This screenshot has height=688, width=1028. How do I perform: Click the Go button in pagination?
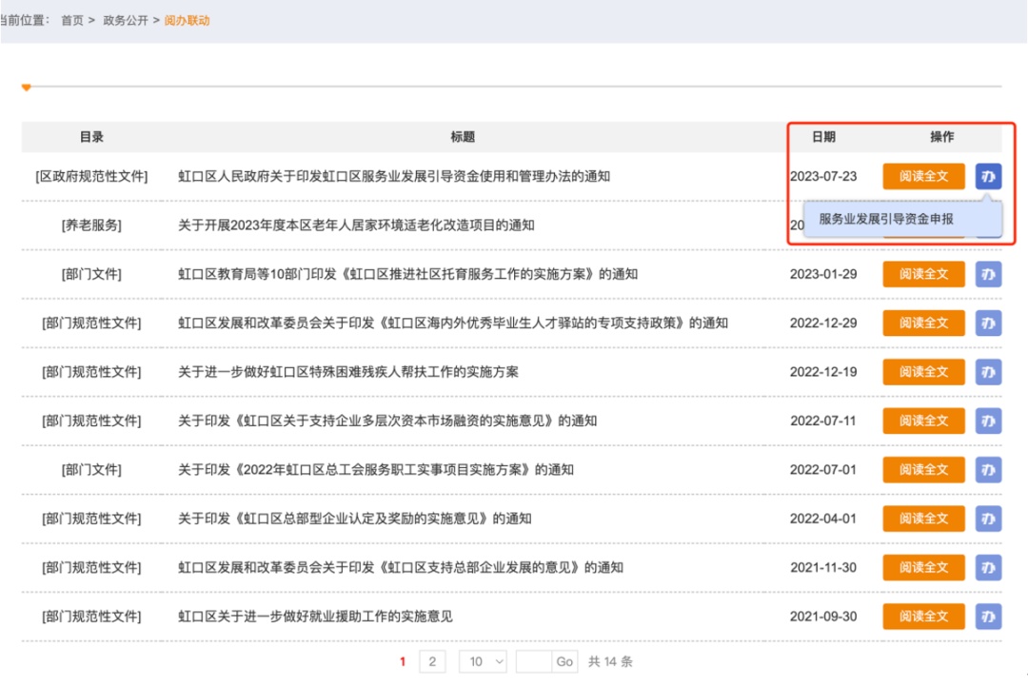[x=564, y=661]
